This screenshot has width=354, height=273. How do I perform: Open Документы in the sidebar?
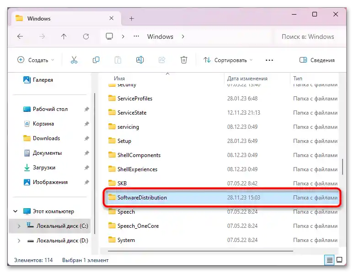[x=43, y=153]
